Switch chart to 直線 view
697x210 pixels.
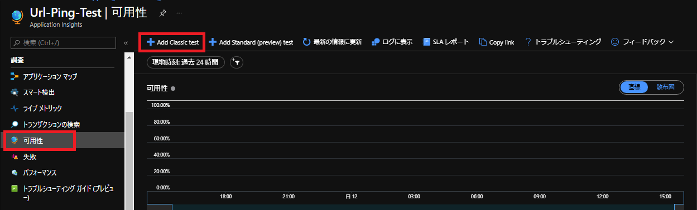(x=634, y=87)
